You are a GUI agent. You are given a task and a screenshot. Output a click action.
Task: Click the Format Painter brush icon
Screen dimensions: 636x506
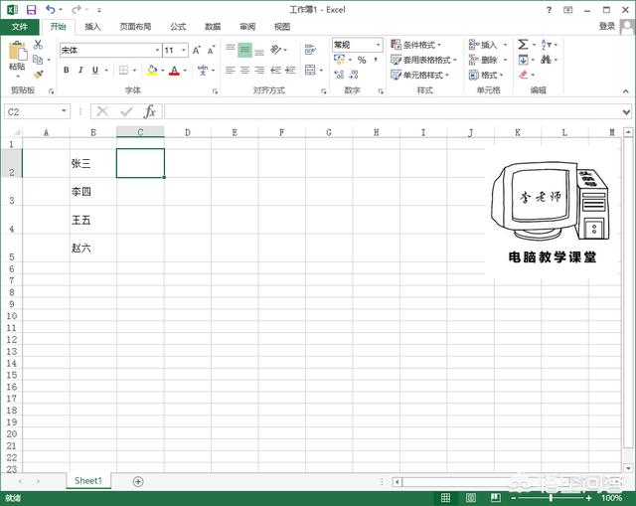38,74
